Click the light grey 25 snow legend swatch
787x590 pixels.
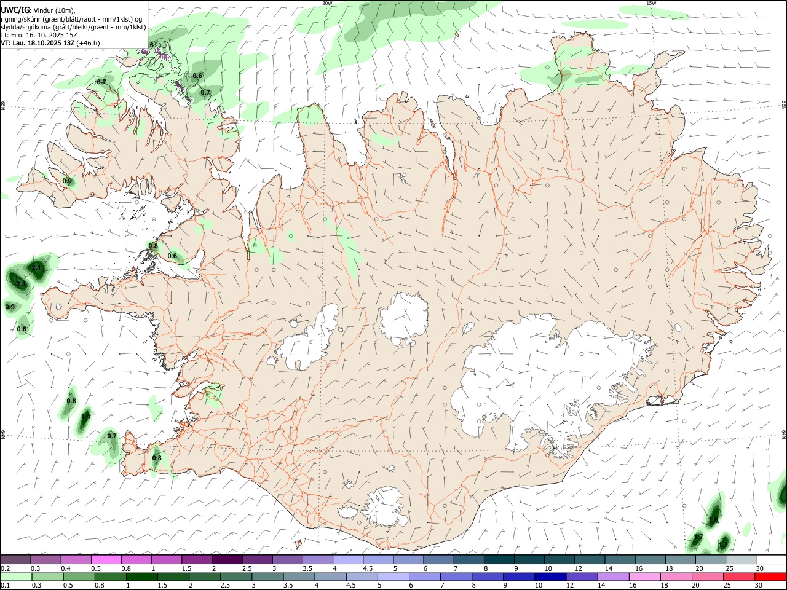pos(740,559)
